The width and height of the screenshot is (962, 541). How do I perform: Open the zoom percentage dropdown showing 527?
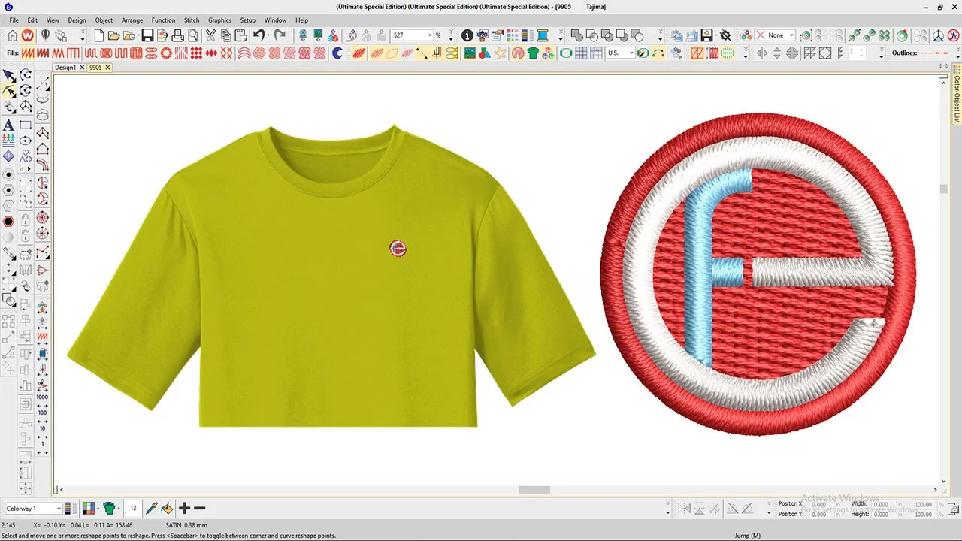430,35
